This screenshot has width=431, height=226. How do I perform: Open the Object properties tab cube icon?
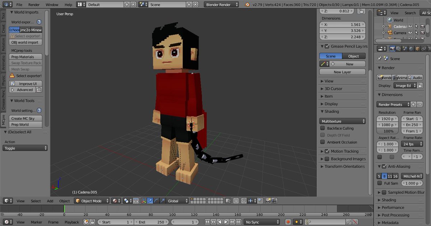[x=417, y=49]
